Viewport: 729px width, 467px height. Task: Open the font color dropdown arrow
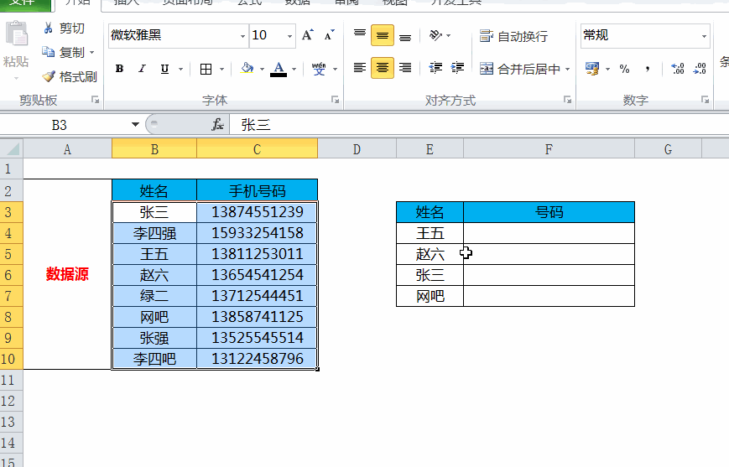(x=294, y=70)
